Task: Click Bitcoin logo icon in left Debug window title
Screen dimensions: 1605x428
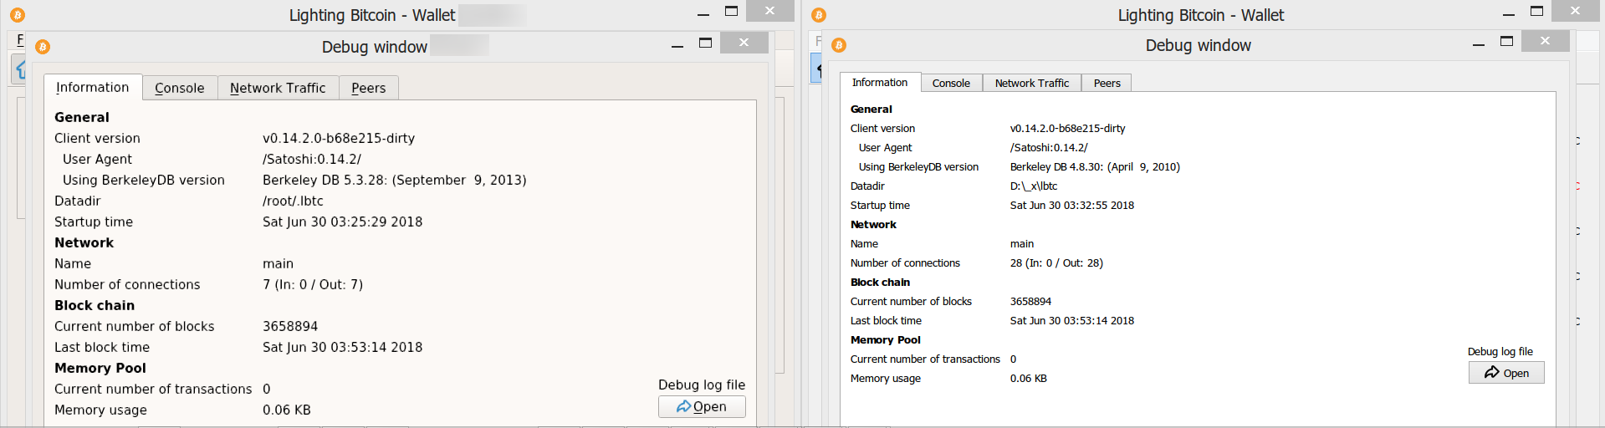Action: (43, 47)
